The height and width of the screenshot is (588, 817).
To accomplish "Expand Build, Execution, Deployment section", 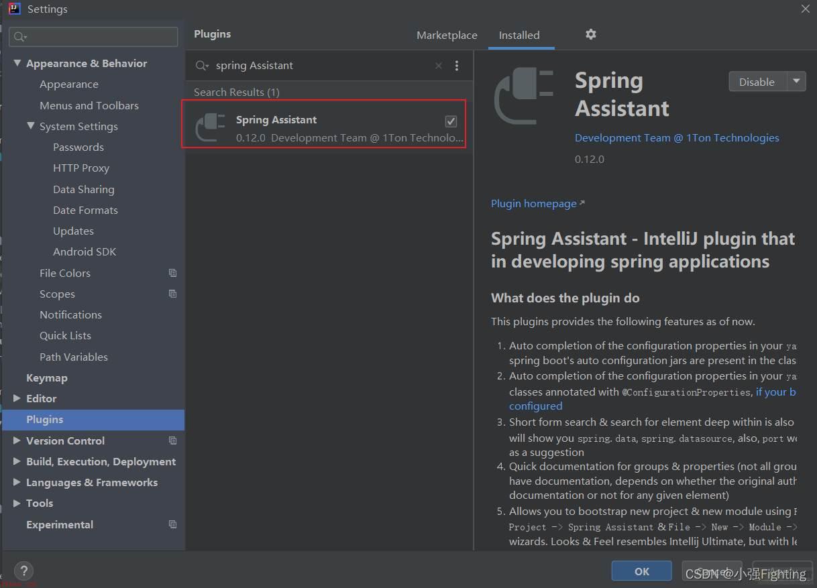I will click(17, 461).
